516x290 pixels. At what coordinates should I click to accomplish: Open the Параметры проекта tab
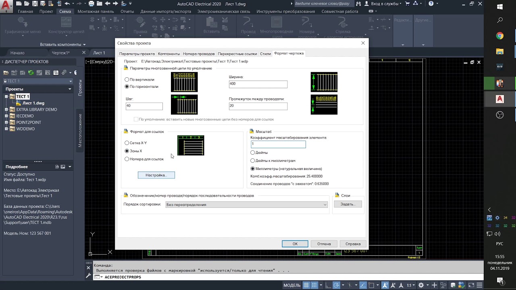click(x=137, y=54)
